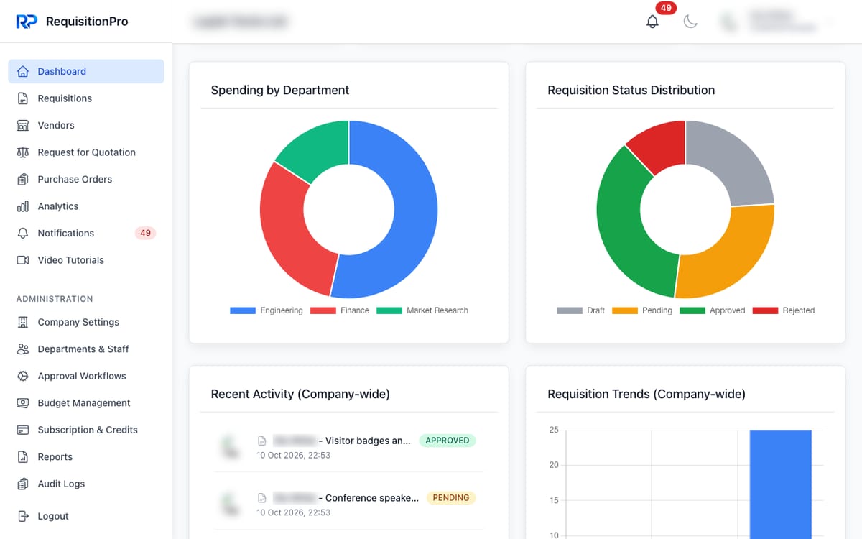Click the Subscription & Credits card icon
Image resolution: width=862 pixels, height=539 pixels.
tap(23, 430)
